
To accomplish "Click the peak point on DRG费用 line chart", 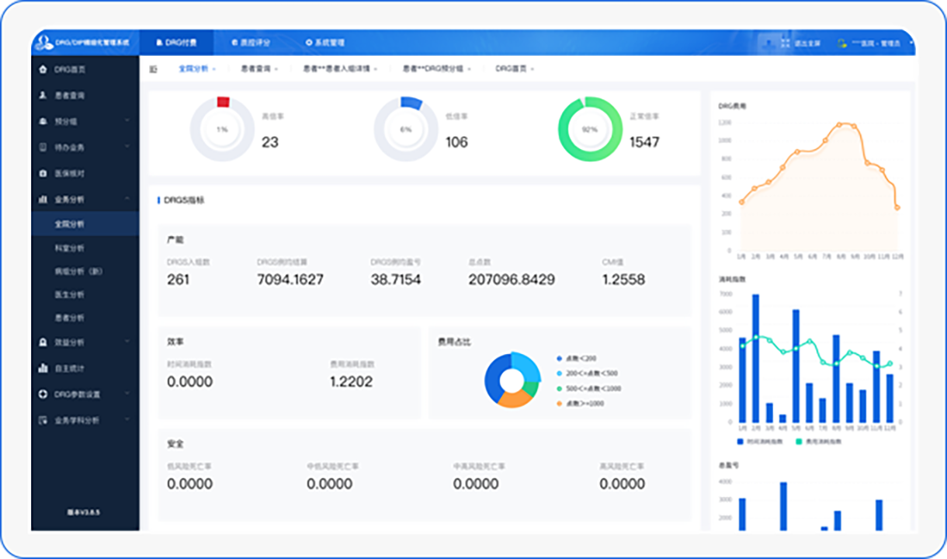I will point(839,124).
